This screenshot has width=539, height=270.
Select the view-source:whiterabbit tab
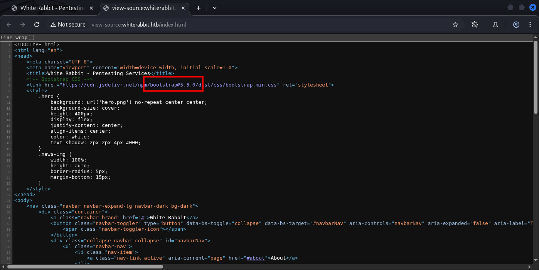[x=143, y=8]
